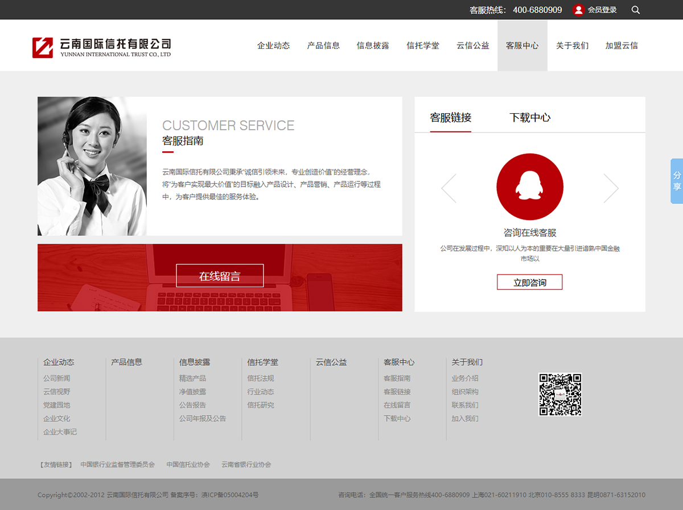Click the red member login avatar icon
The image size is (683, 510).
578,10
